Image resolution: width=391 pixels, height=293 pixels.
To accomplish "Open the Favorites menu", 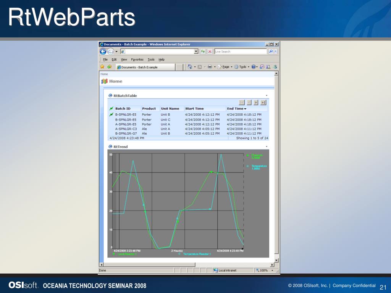I will (137, 60).
